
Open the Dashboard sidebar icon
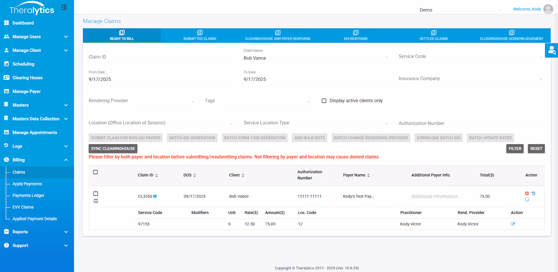(x=6, y=23)
